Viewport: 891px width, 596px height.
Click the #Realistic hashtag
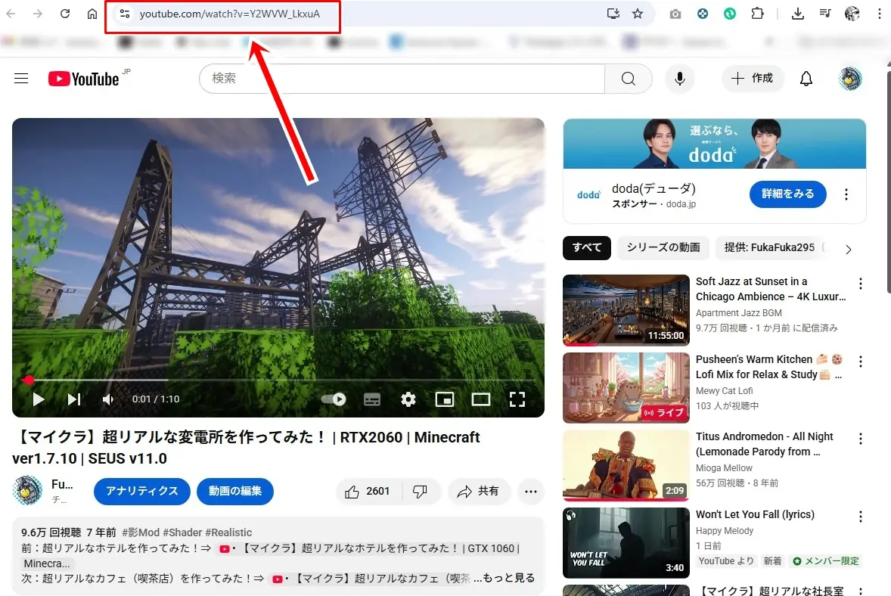coord(228,532)
